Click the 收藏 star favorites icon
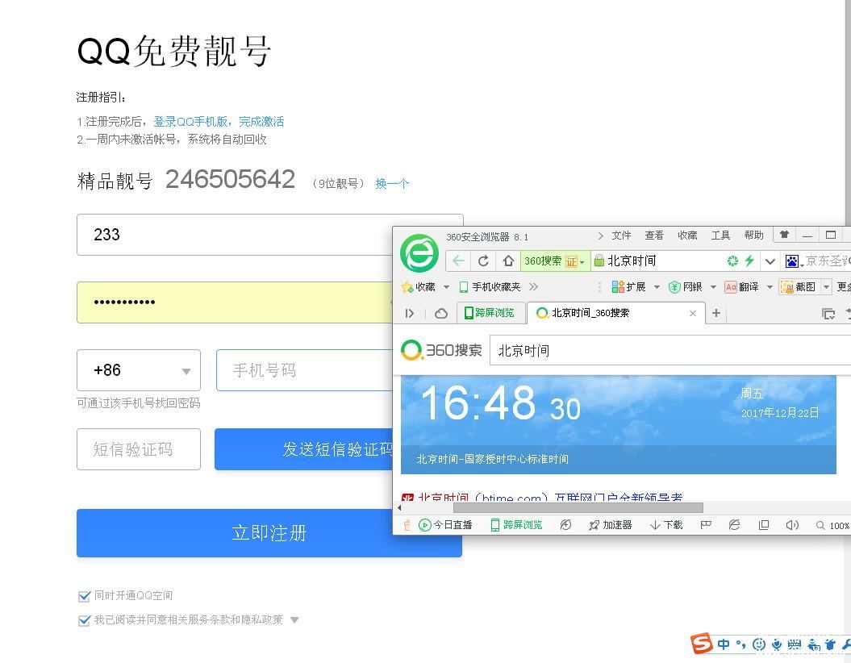This screenshot has height=663, width=851. [419, 286]
